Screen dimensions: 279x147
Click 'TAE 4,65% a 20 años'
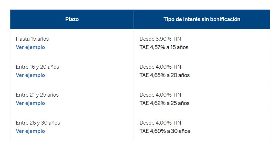click(x=164, y=75)
